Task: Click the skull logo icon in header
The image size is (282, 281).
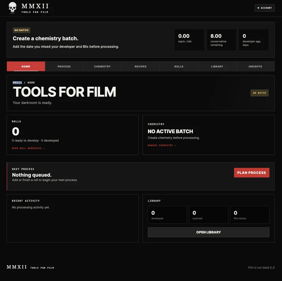Action: (x=12, y=8)
